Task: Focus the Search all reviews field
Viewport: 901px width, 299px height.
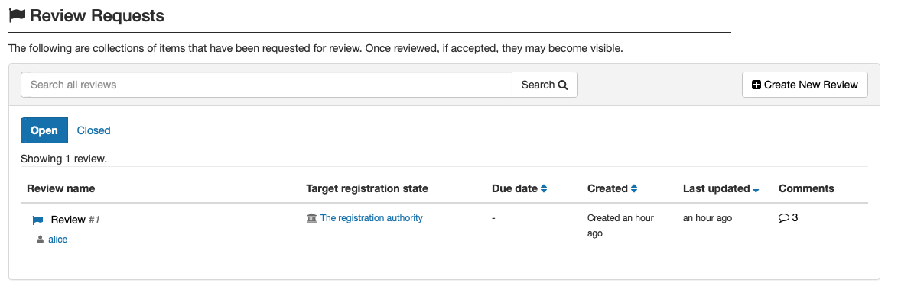Action: [267, 85]
